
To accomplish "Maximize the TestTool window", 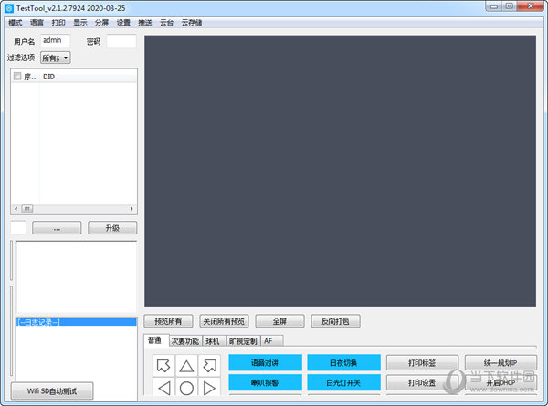I will click(x=510, y=6).
